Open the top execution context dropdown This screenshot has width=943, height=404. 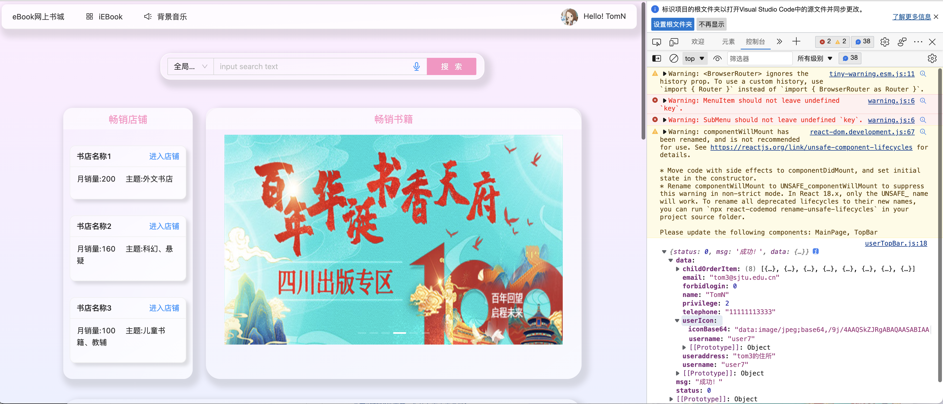694,58
